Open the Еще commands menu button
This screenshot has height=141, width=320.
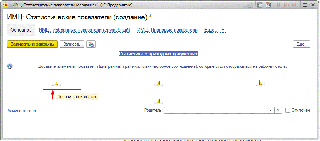(x=301, y=44)
